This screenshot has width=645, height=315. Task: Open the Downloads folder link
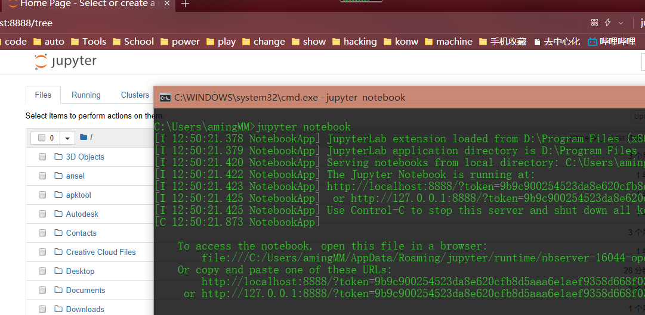pos(85,309)
